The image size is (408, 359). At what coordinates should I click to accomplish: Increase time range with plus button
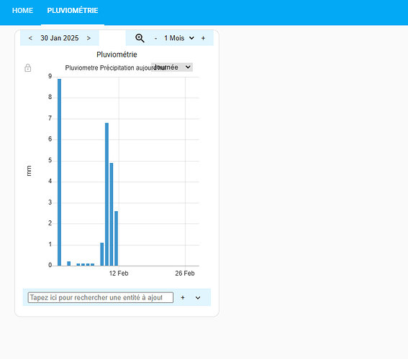pos(203,38)
